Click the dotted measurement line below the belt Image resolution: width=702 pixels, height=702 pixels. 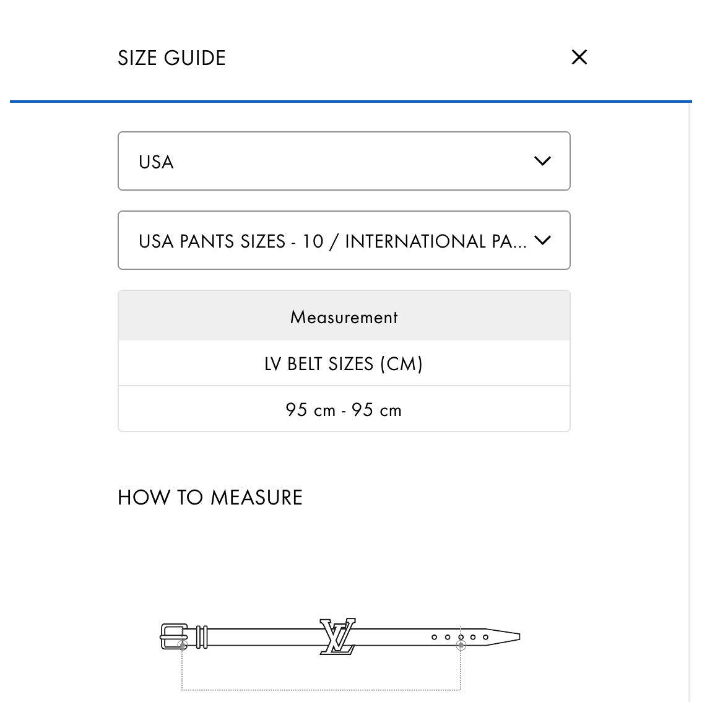[x=321, y=689]
